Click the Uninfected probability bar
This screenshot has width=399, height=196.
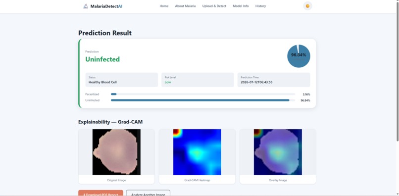(x=203, y=100)
